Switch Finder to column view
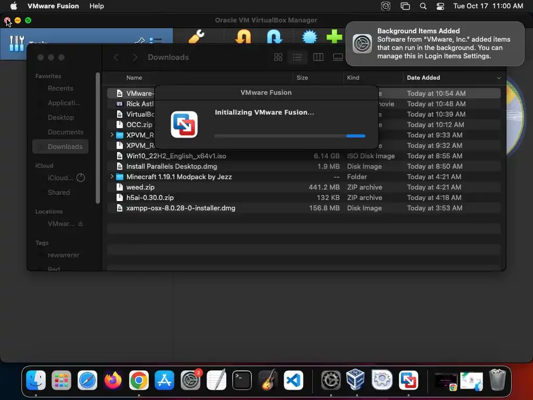Screen dimensions: 533x400 (x=318, y=57)
